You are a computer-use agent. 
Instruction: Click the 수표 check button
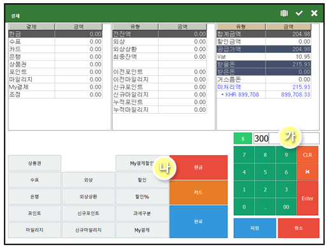pyautogui.click(x=34, y=180)
